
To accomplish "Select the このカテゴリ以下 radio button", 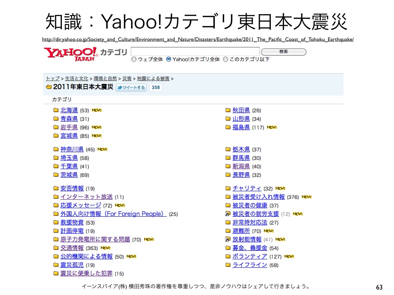I will coord(226,59).
